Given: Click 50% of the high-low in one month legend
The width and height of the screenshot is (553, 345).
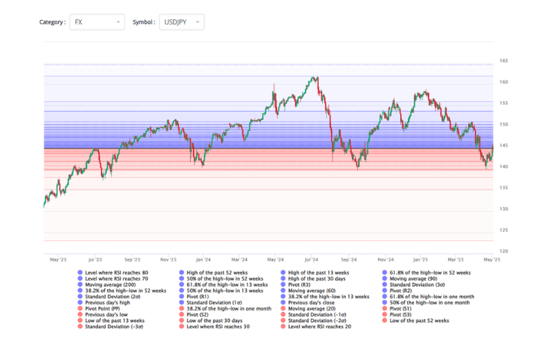Looking at the screenshot, I should point(426,302).
